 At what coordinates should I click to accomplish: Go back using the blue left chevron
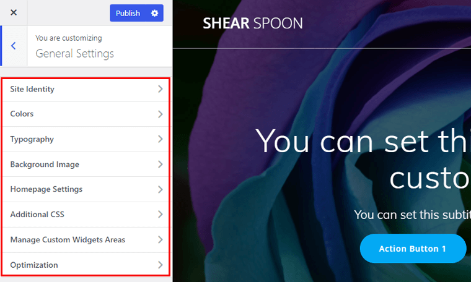[x=14, y=46]
